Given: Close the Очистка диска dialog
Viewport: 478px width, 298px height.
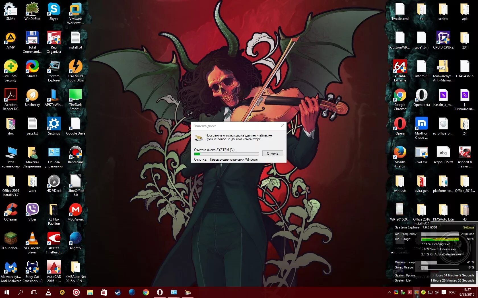Looking at the screenshot, I should [282, 126].
